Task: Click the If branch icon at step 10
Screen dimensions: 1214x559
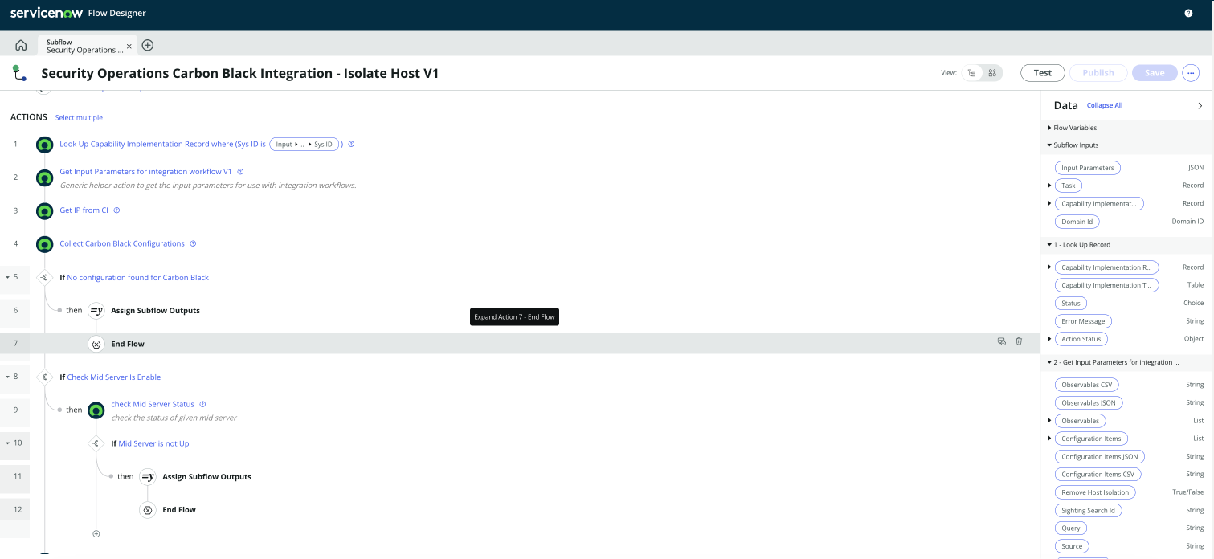Action: [96, 443]
